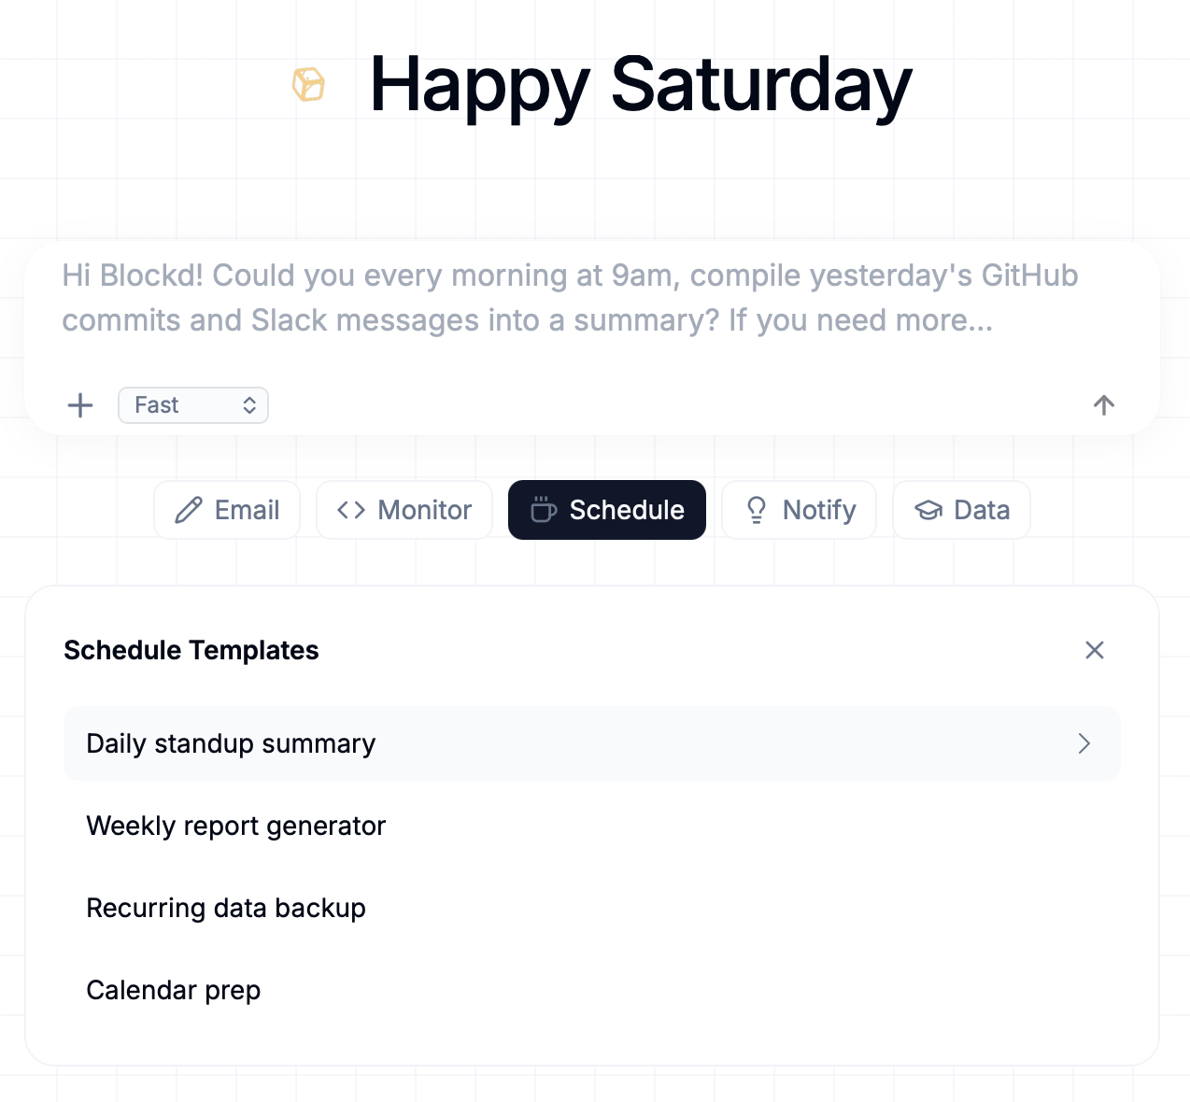Click the graduation cap icon on Data
This screenshot has height=1102, width=1190.
point(928,510)
